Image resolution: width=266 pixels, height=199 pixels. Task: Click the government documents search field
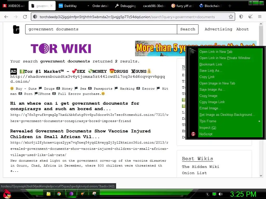[101, 29]
